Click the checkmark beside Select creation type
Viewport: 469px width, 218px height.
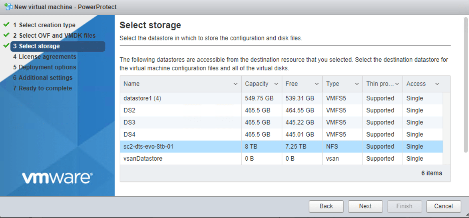pos(6,25)
